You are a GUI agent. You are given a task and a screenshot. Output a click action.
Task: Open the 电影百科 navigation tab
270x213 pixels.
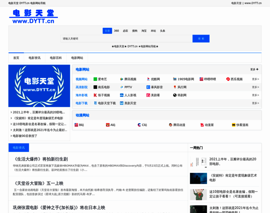(56, 58)
